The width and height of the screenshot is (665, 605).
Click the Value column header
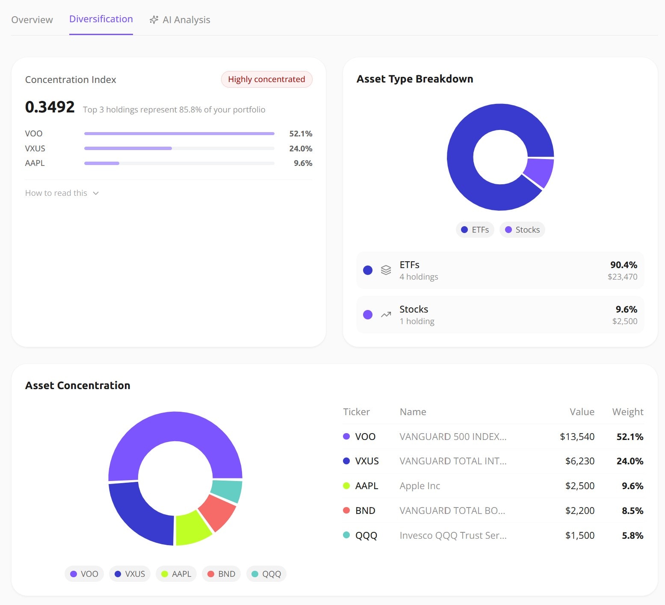point(582,412)
